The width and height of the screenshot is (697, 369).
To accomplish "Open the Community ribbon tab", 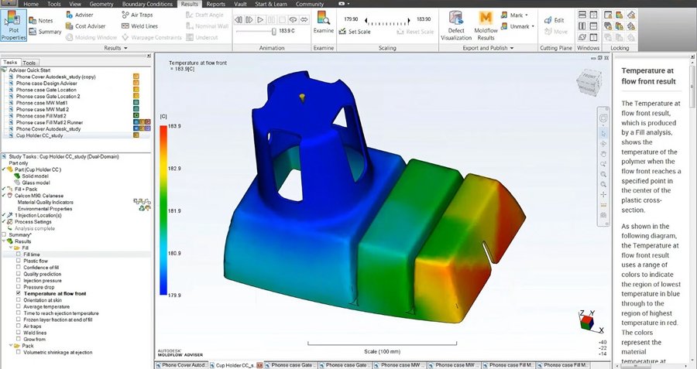I will (310, 4).
